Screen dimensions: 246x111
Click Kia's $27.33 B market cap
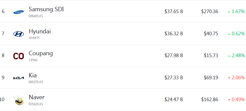(174, 78)
